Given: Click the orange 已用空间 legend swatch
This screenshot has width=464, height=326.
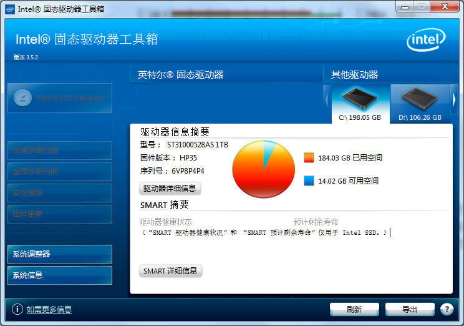Looking at the screenshot, I should coord(309,158).
